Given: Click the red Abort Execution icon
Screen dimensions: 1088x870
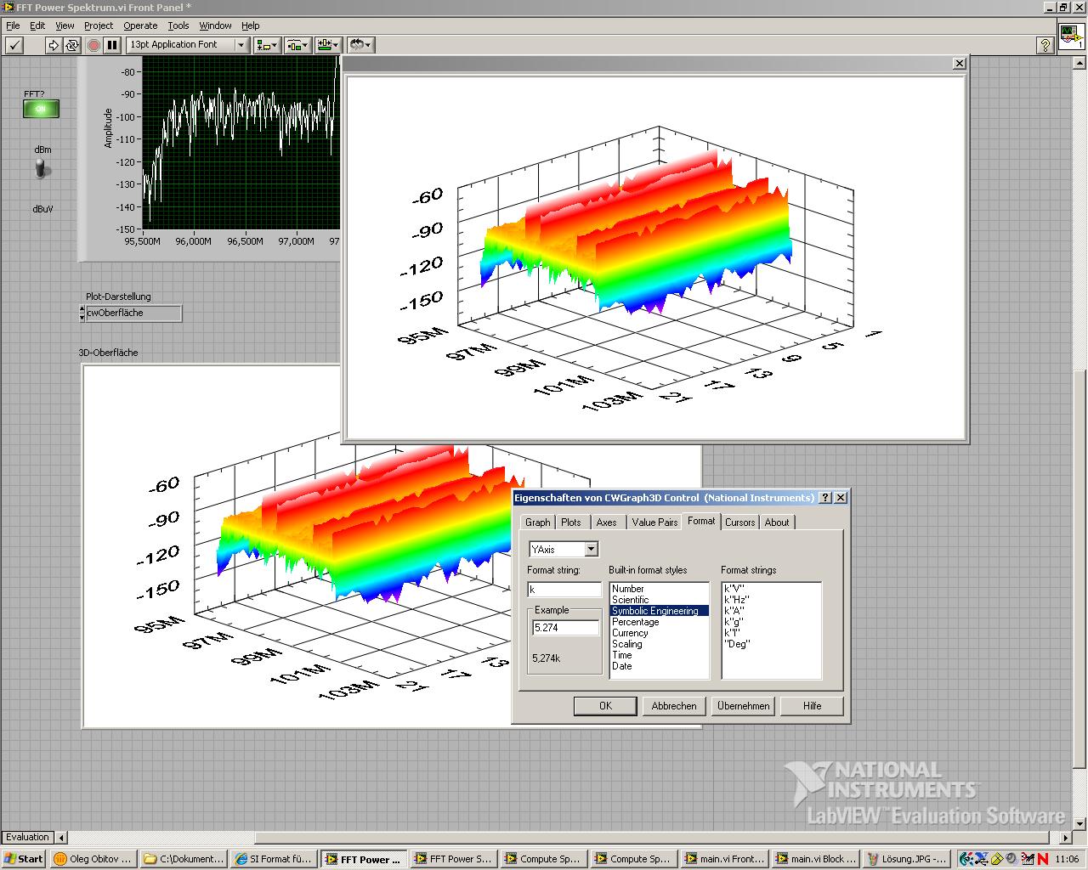Looking at the screenshot, I should [x=93, y=45].
